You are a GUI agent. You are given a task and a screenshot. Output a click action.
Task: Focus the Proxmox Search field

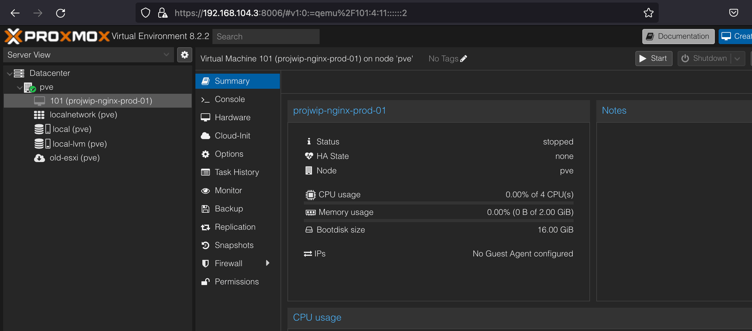[266, 36]
